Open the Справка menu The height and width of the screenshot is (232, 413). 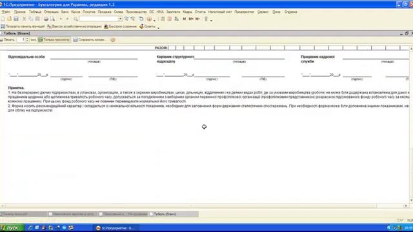point(291,12)
